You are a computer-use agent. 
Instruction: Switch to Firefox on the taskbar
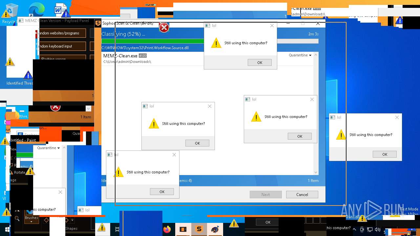[x=167, y=229]
